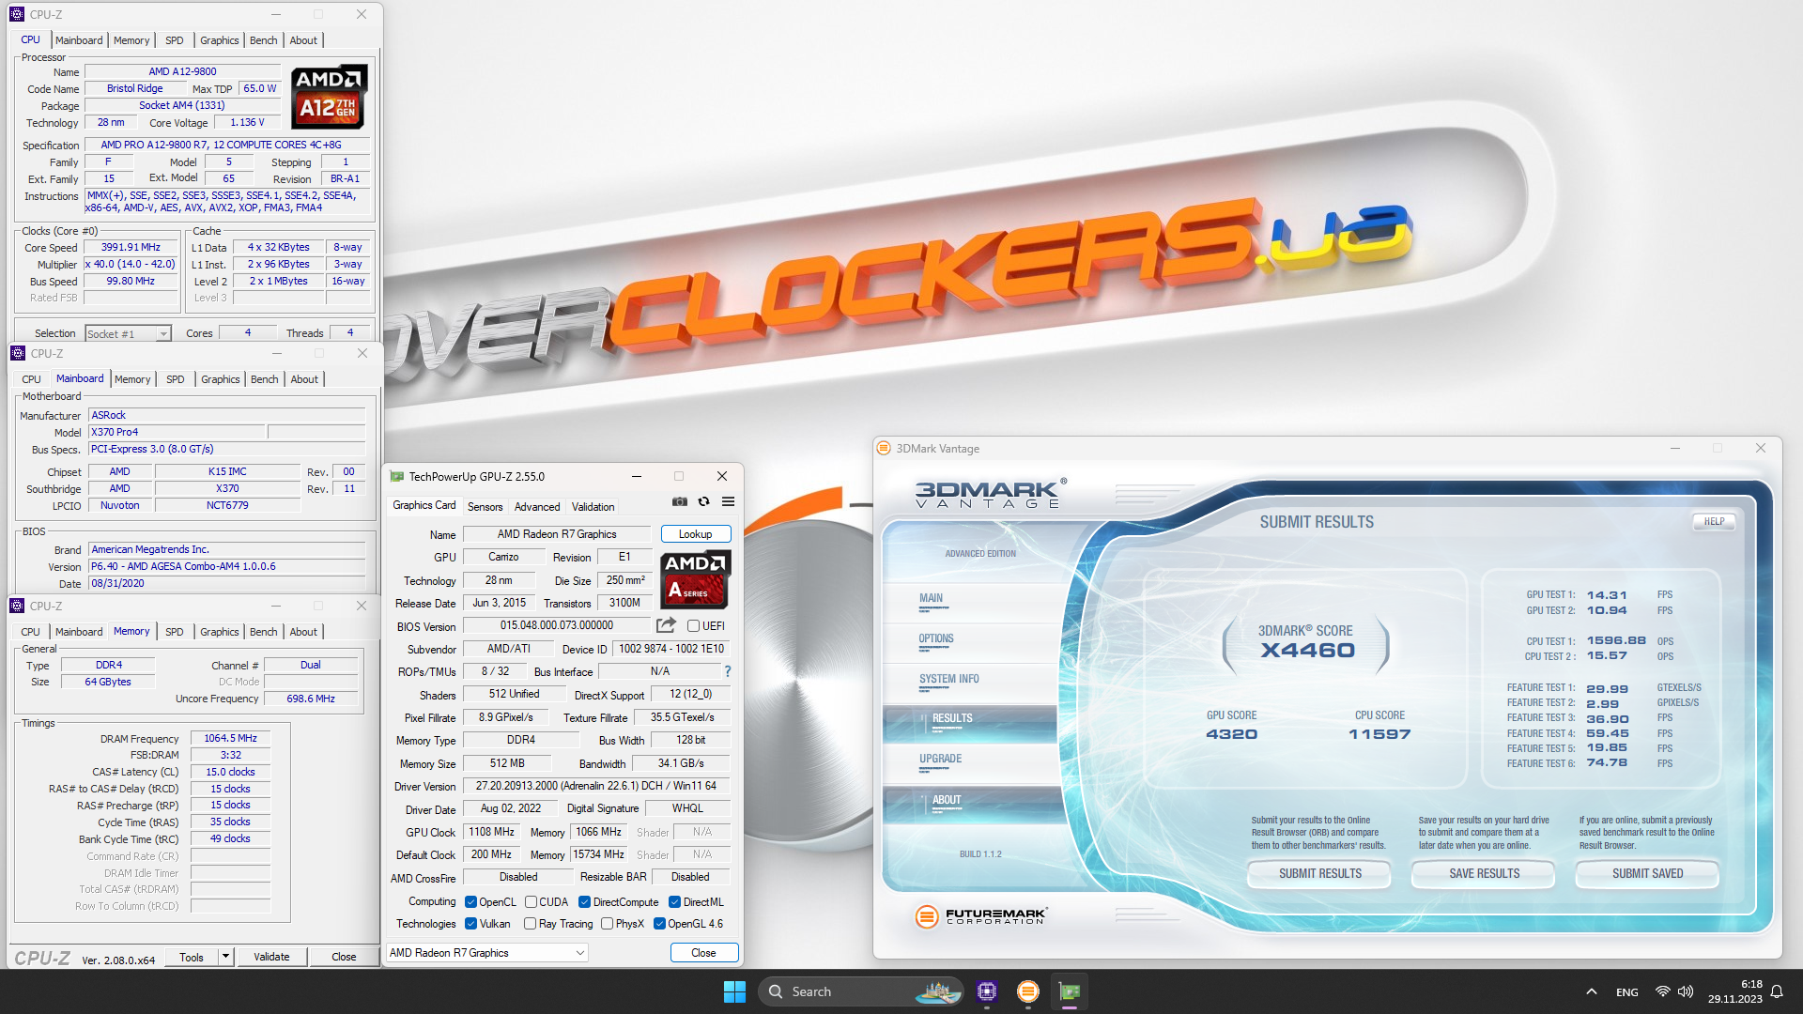Click the AMD A12 processor logo
This screenshot has width=1803, height=1014.
pyautogui.click(x=328, y=97)
